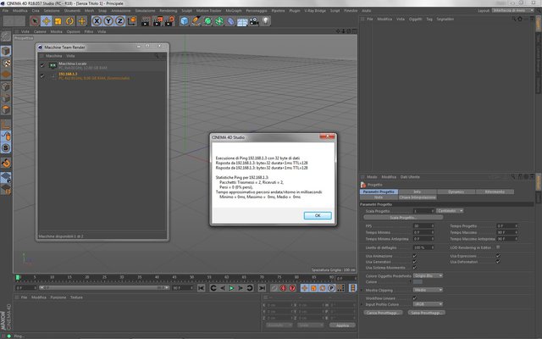This screenshot has width=542, height=339.
Task: Click the Scala Progetto button
Action: click(x=403, y=218)
